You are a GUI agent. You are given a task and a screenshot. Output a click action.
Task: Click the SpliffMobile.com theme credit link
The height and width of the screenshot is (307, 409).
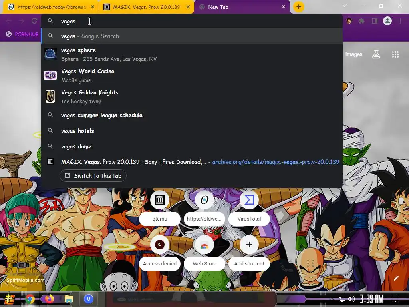coord(25,280)
